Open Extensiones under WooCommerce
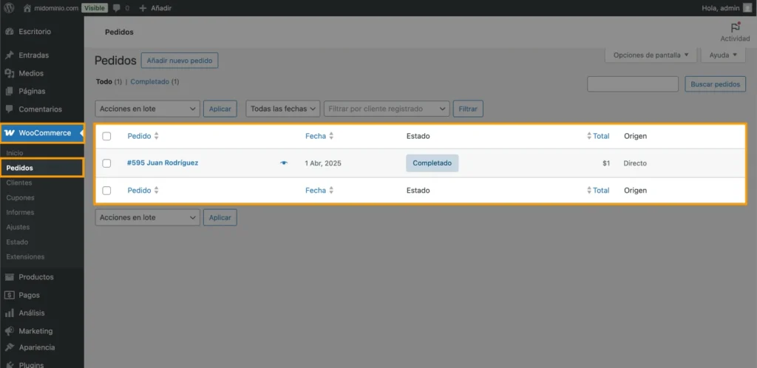This screenshot has height=368, width=757. click(x=26, y=256)
